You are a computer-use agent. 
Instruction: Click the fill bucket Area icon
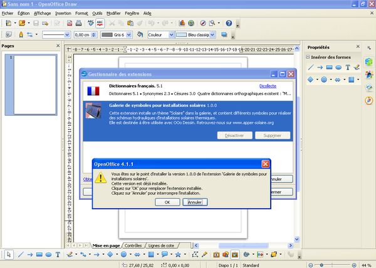(x=140, y=35)
